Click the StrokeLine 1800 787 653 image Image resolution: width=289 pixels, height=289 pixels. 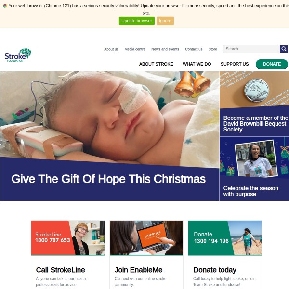click(x=67, y=238)
